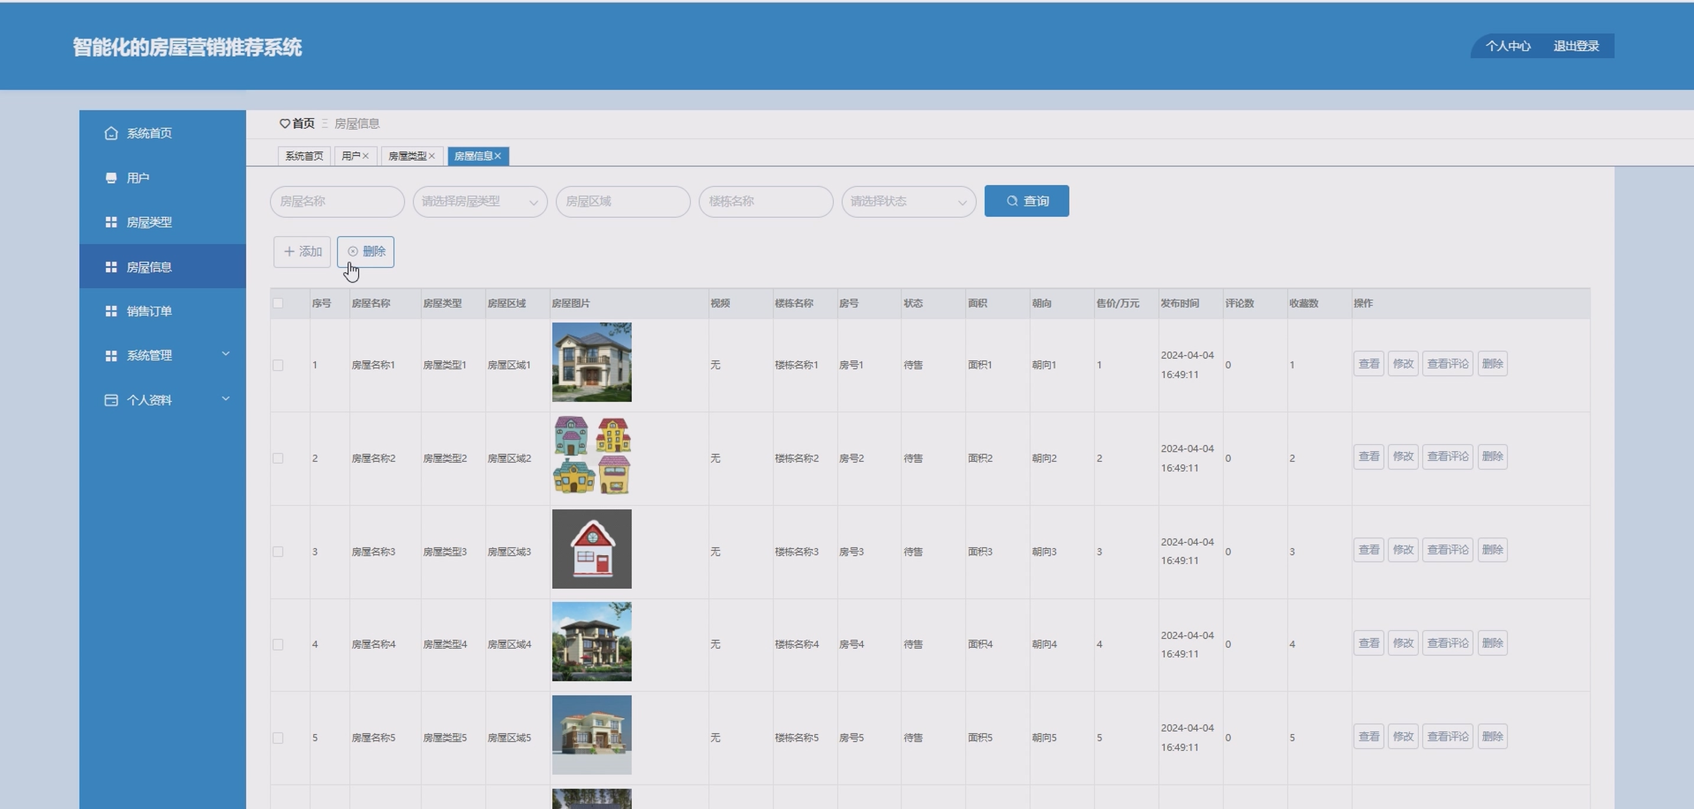Click row 删除 button for 房屋名称2

1492,456
